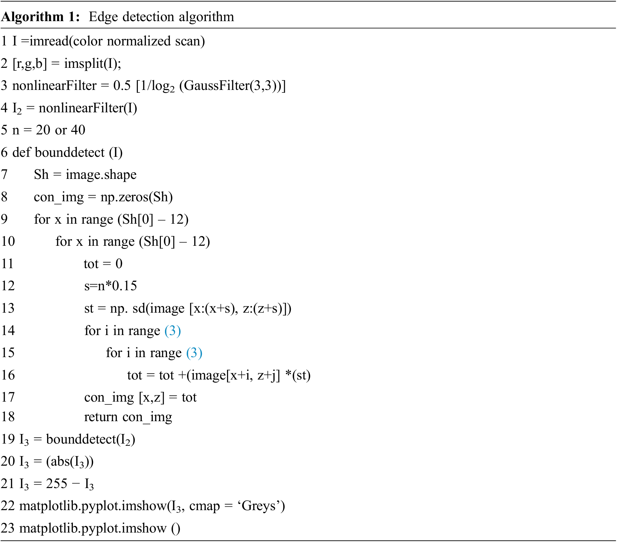The image size is (617, 542).
Task: Click the 'def bounddetect (I)' line
Action: (67, 153)
